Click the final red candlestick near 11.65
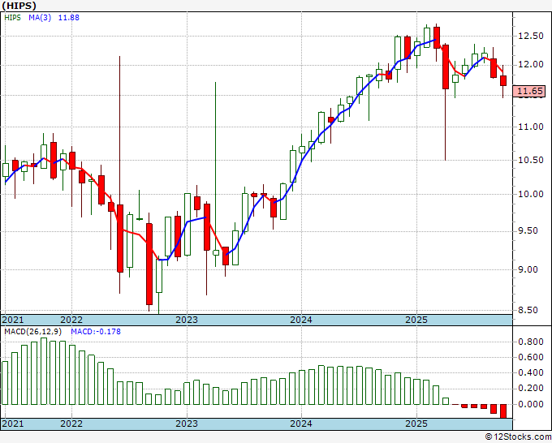 point(503,80)
